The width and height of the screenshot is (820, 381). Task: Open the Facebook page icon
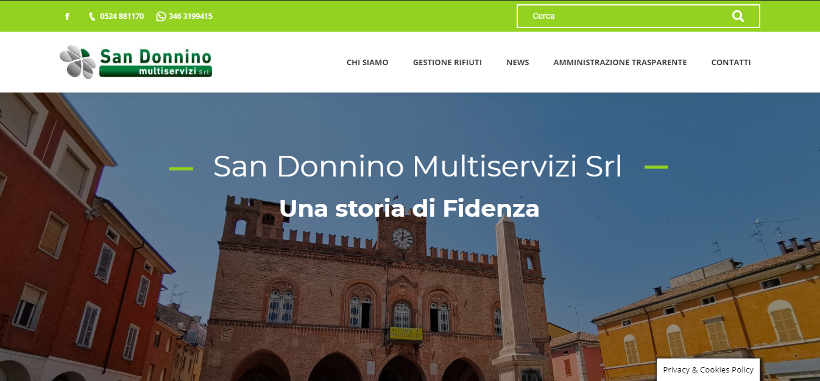(67, 16)
